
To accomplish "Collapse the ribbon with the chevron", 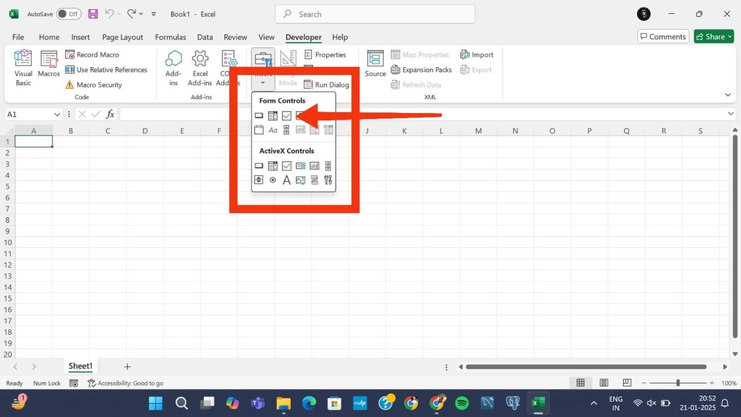I will pyautogui.click(x=727, y=95).
